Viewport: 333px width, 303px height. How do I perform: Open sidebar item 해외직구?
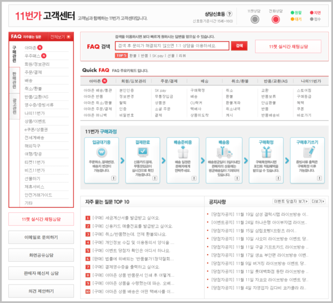(33, 146)
